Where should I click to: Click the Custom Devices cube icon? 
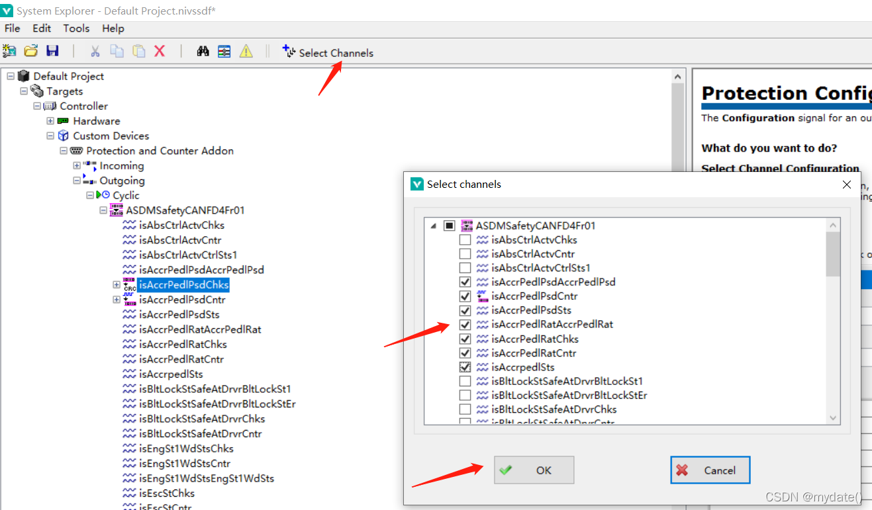[64, 136]
